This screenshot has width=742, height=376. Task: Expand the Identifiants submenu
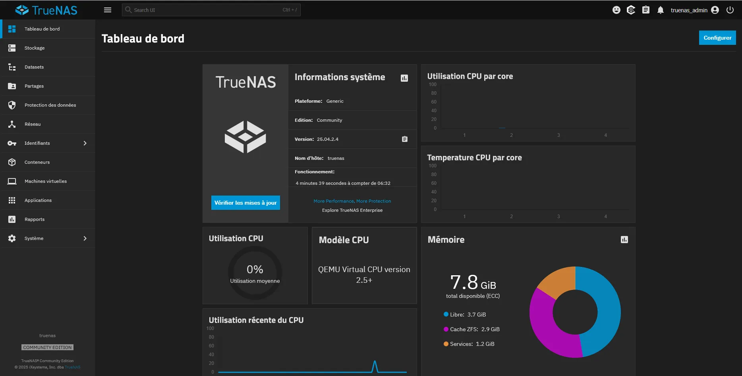click(85, 143)
